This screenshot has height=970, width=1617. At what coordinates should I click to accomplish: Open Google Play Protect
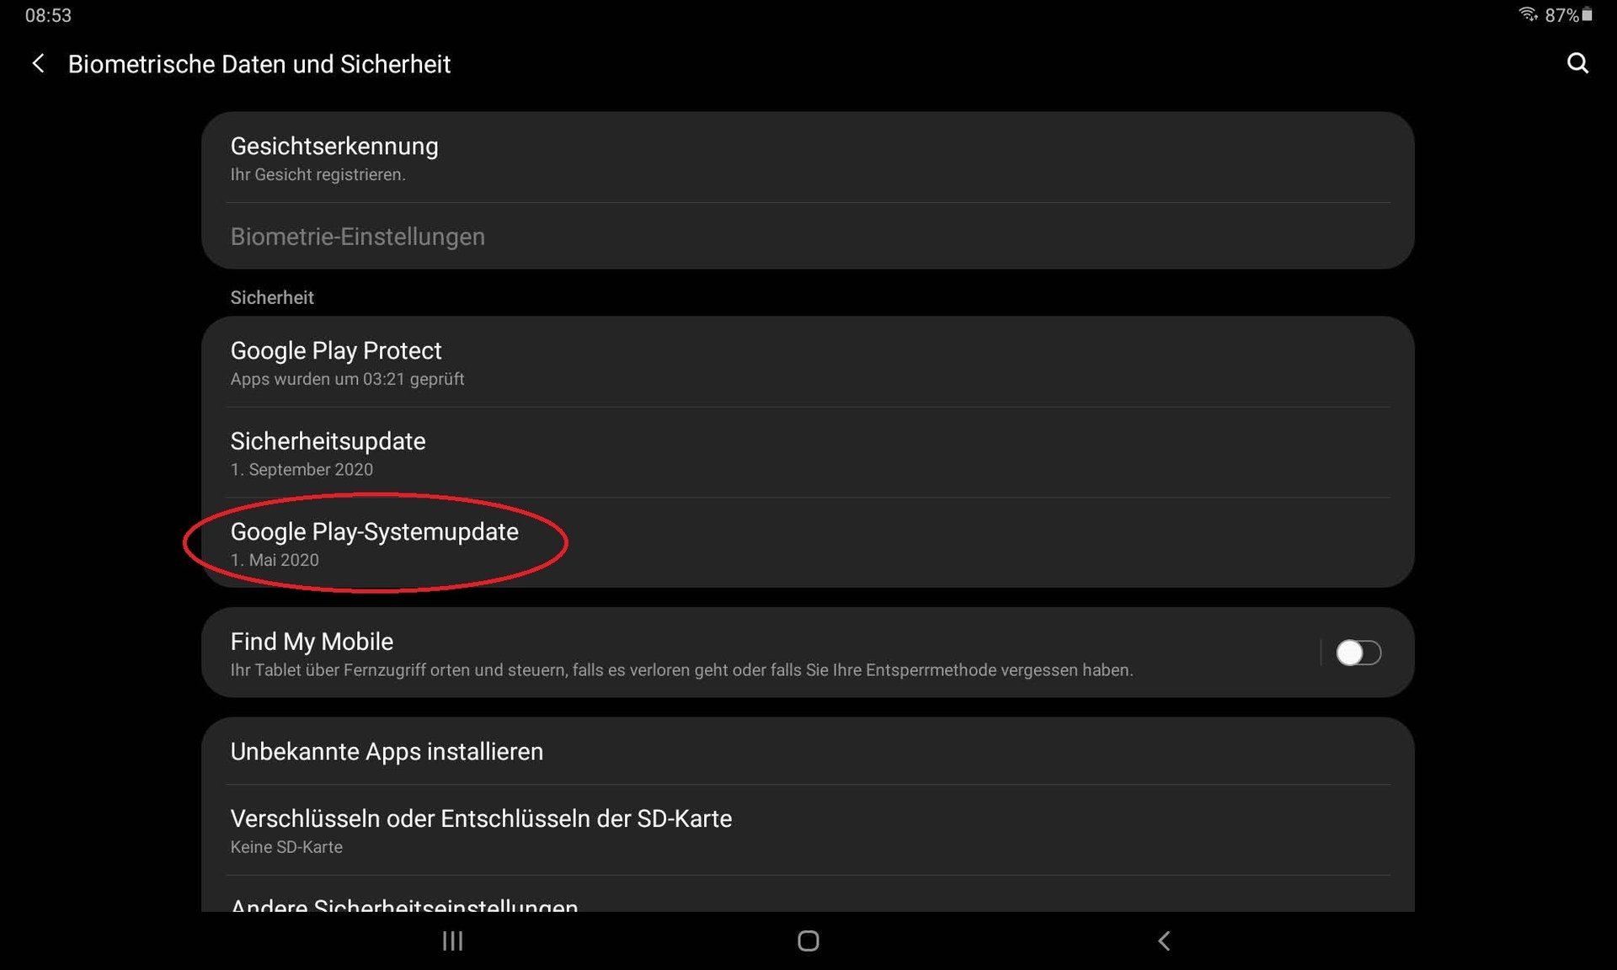pyautogui.click(x=808, y=362)
